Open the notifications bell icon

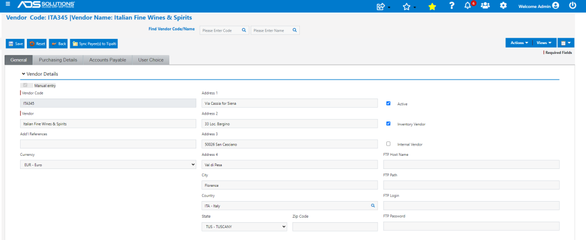(x=468, y=6)
